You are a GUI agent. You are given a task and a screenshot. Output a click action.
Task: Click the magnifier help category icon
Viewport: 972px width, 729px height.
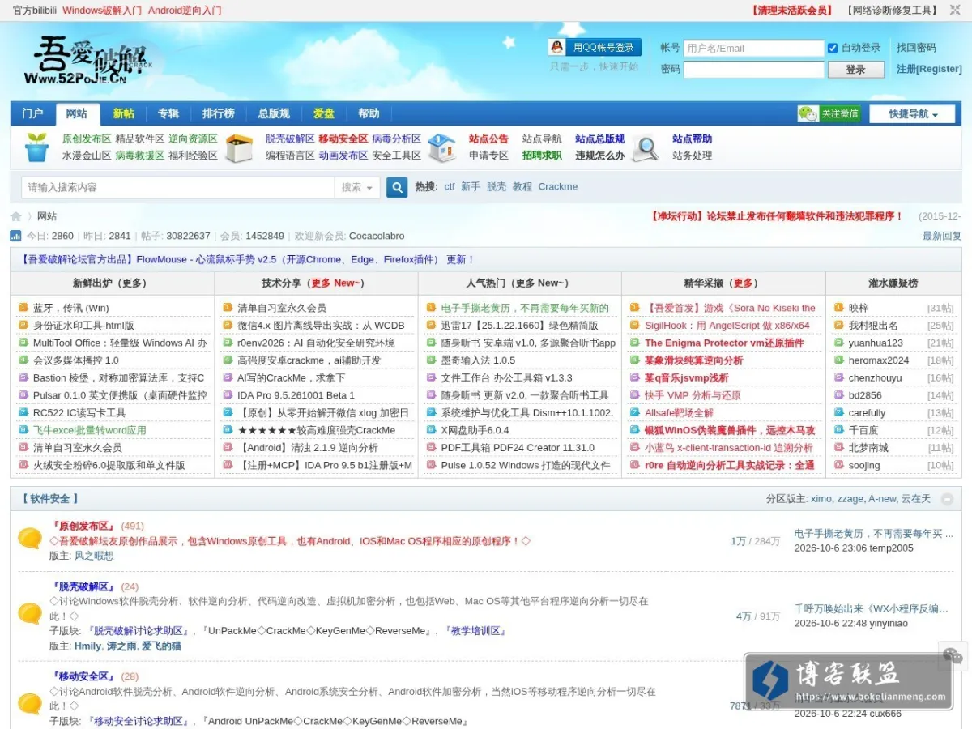646,148
